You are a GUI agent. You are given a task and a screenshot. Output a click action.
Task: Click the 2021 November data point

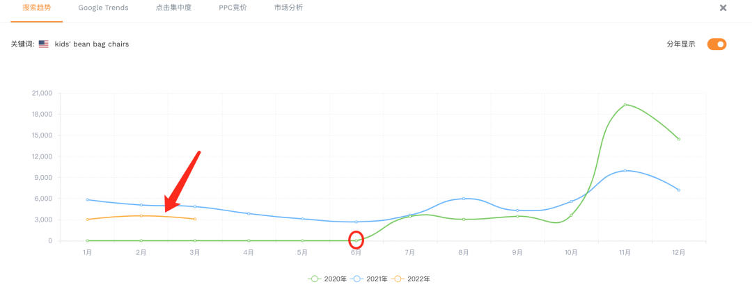[x=625, y=170]
